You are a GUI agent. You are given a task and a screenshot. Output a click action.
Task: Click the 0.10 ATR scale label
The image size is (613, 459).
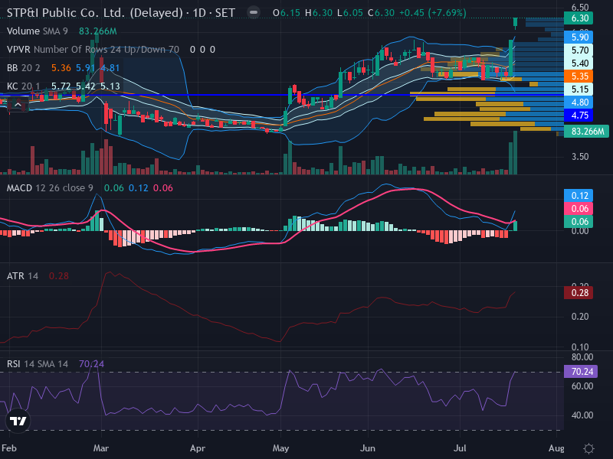pyautogui.click(x=580, y=347)
